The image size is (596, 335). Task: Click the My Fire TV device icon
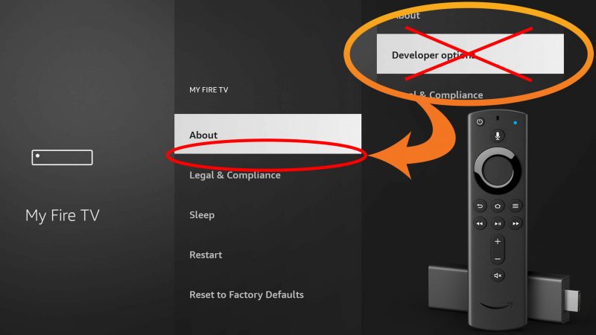62,157
